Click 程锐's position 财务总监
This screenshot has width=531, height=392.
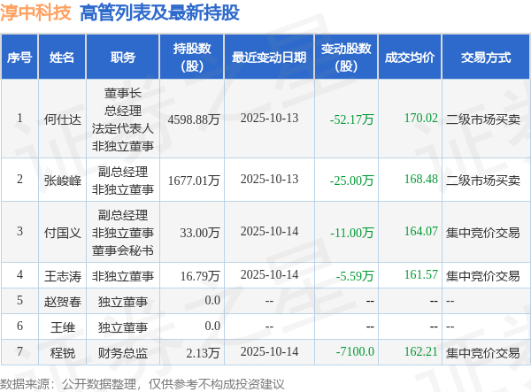pos(123,353)
